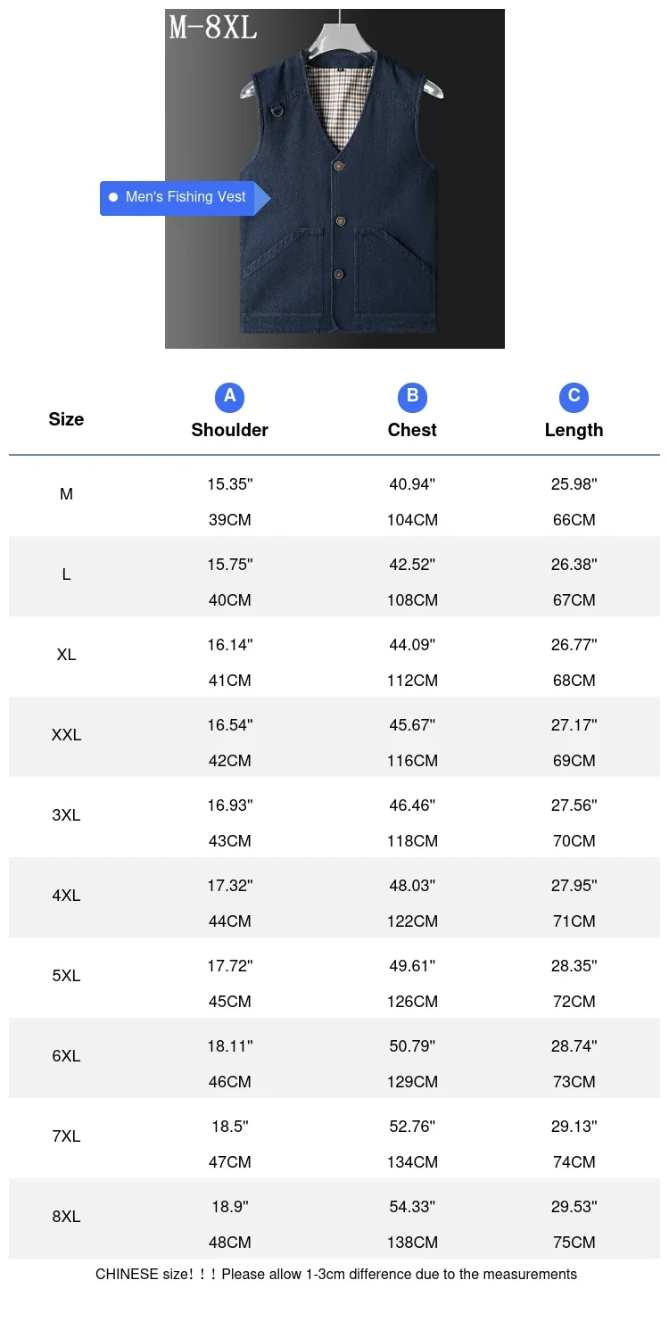Click the blue circle B icon
Image resolution: width=669 pixels, height=1338 pixels.
(x=412, y=397)
